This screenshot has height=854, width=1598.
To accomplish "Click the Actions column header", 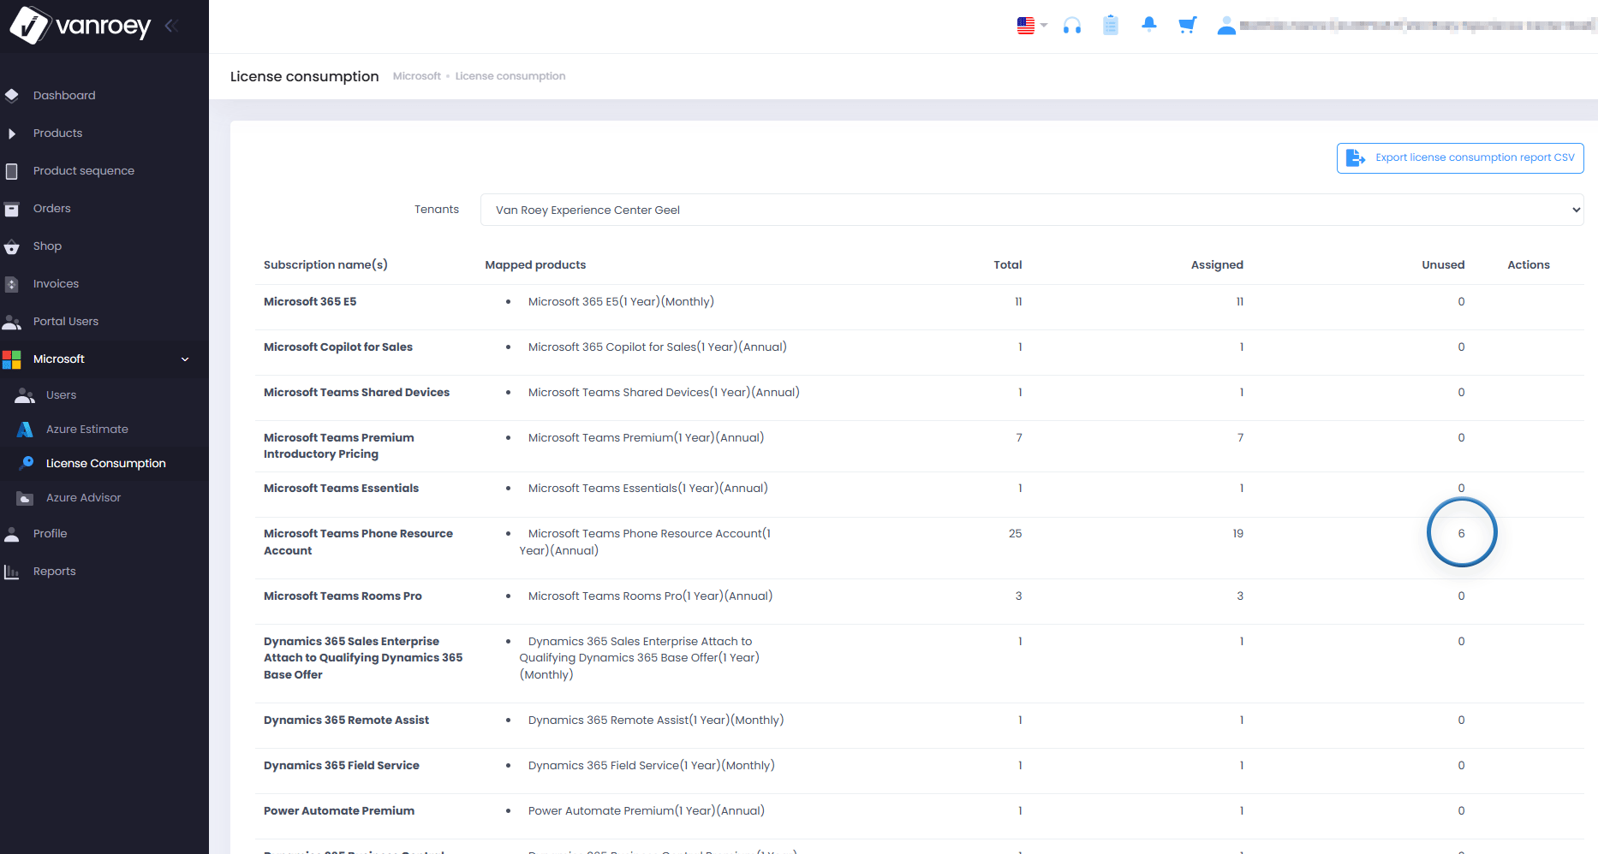I will [1529, 264].
